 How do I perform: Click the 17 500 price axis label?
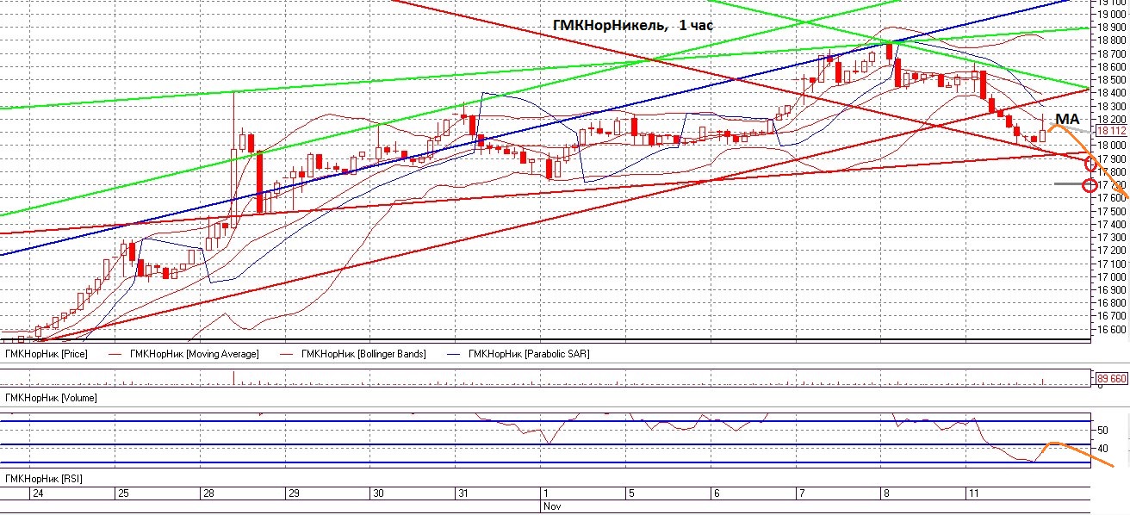[x=1112, y=211]
